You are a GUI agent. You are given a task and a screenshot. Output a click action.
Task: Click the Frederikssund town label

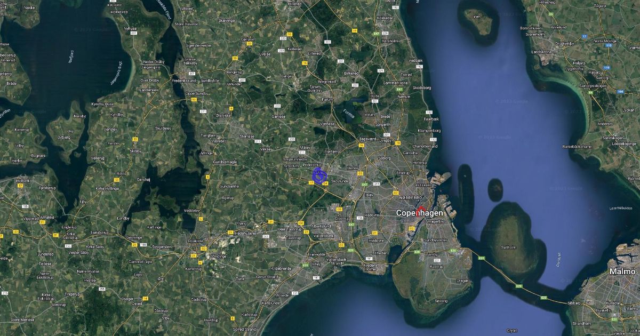point(184,81)
